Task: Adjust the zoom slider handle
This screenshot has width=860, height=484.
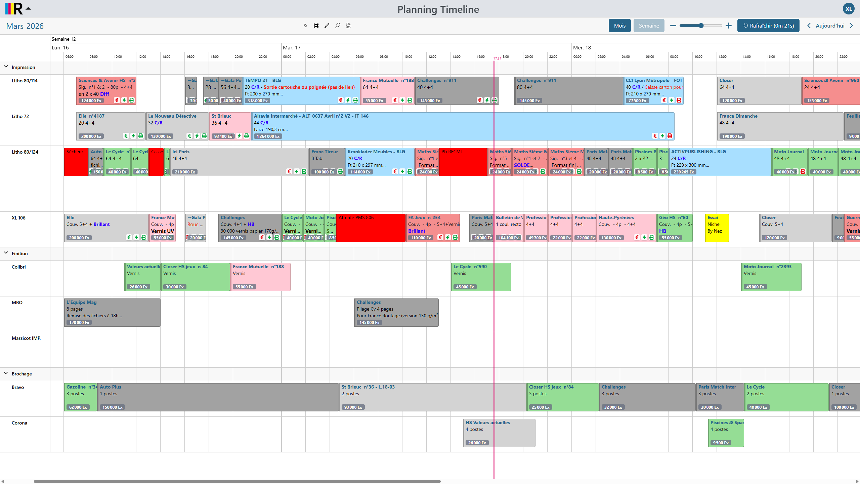Action: [700, 26]
